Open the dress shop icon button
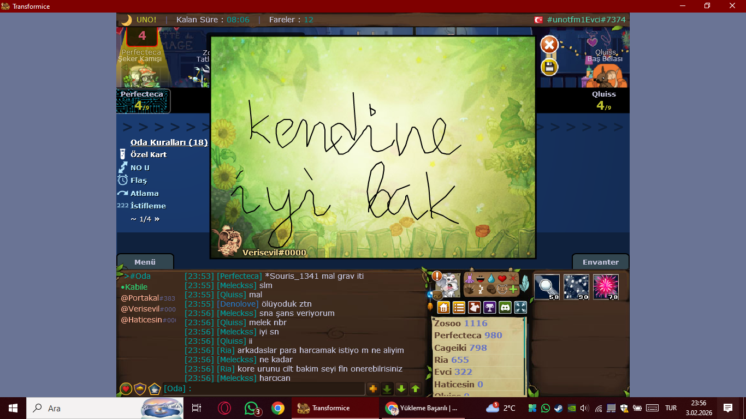746x419 pixels. pyautogui.click(x=475, y=307)
